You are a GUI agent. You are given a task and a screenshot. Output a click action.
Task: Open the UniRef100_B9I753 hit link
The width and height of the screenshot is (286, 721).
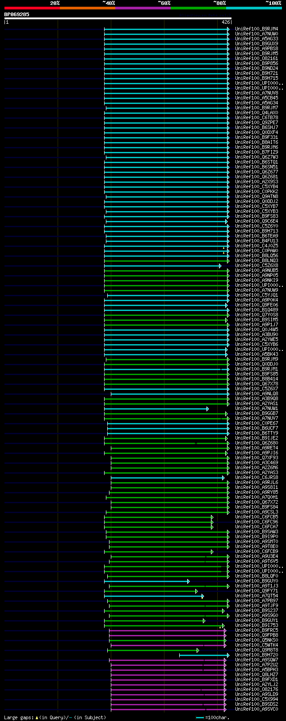click(257, 625)
